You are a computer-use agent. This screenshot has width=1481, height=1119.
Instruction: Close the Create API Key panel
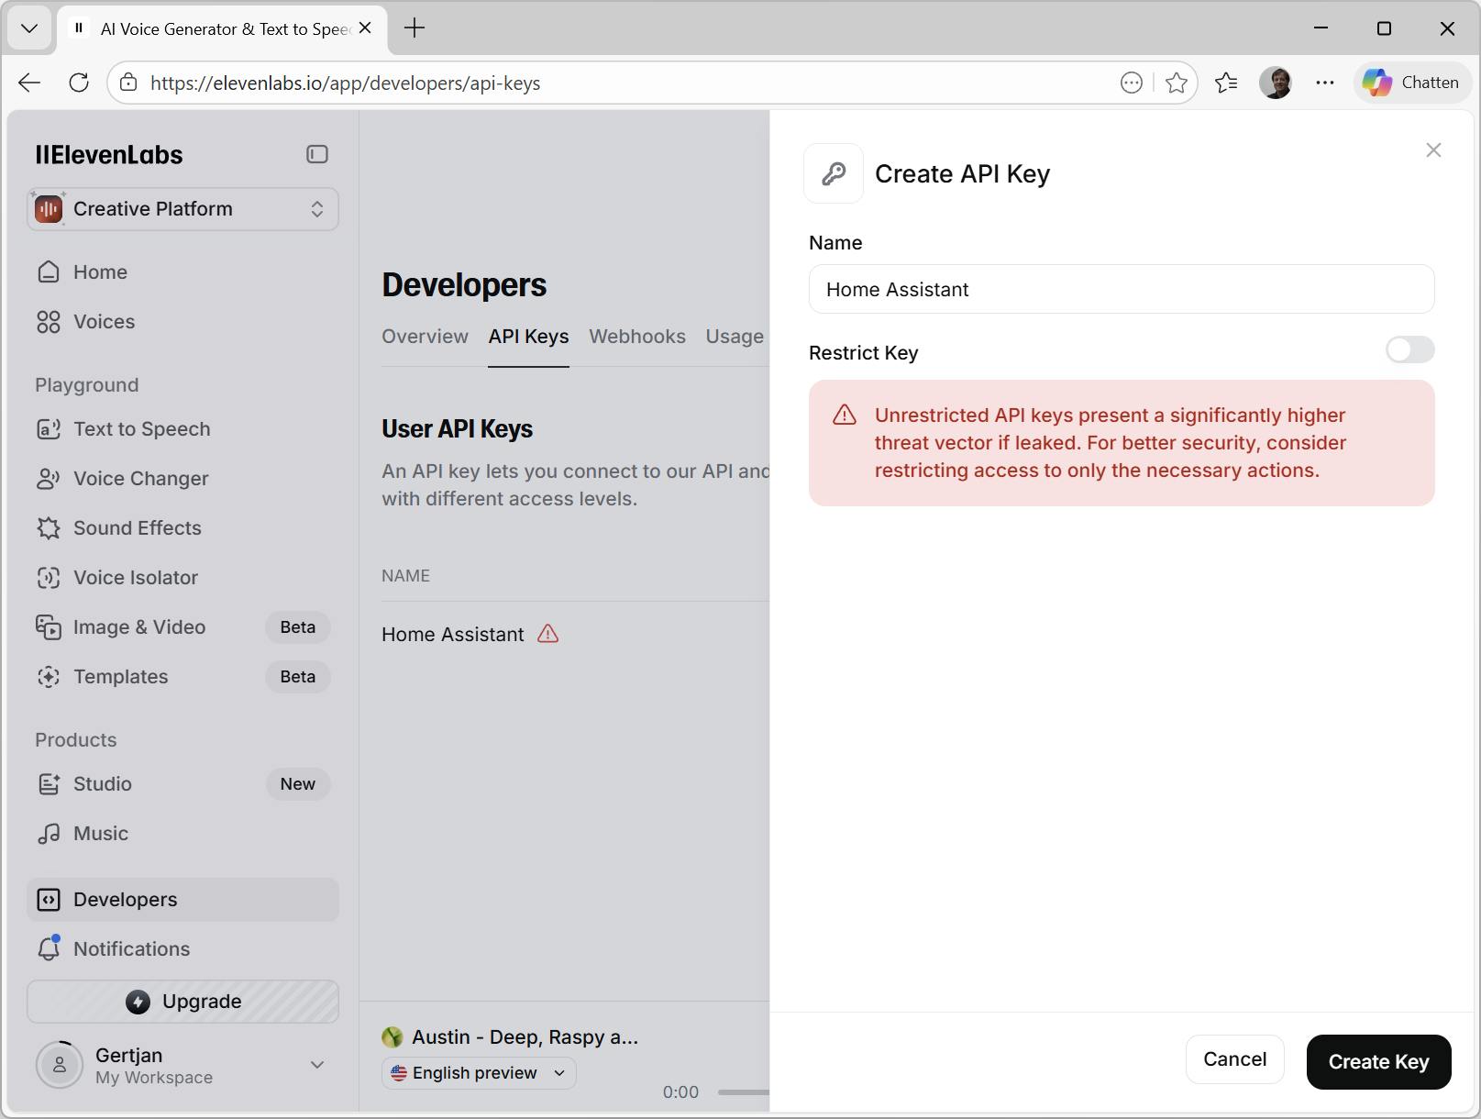coord(1433,150)
